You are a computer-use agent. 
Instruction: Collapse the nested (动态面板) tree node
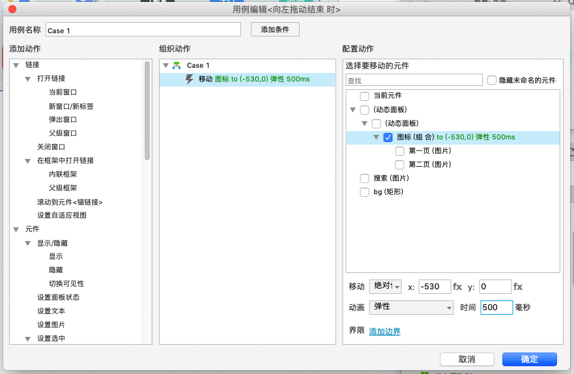tap(365, 123)
